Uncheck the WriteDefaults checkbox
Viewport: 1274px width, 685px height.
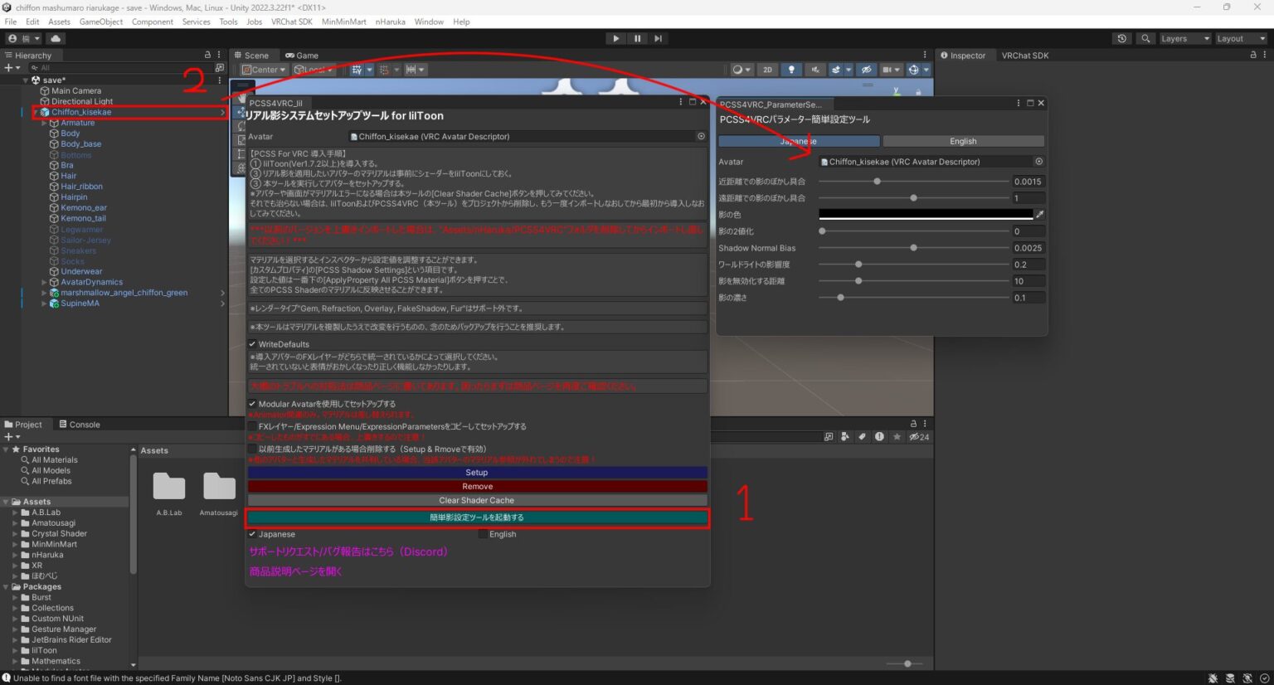tap(253, 343)
